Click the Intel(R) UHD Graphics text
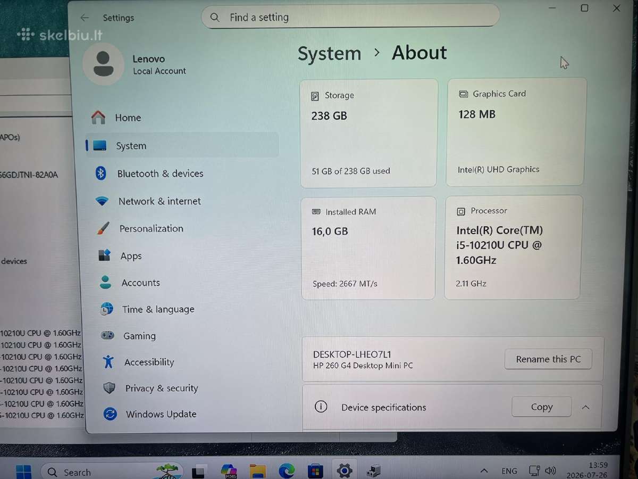The height and width of the screenshot is (479, 638). [499, 169]
